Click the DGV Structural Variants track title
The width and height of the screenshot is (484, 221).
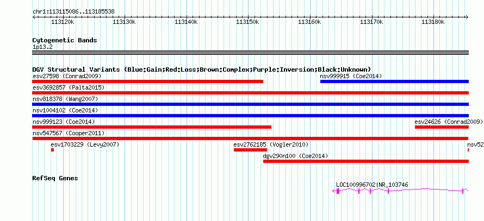(202, 70)
